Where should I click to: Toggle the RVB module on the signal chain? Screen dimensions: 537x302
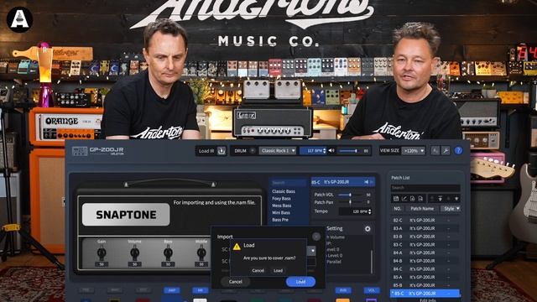click(x=343, y=290)
